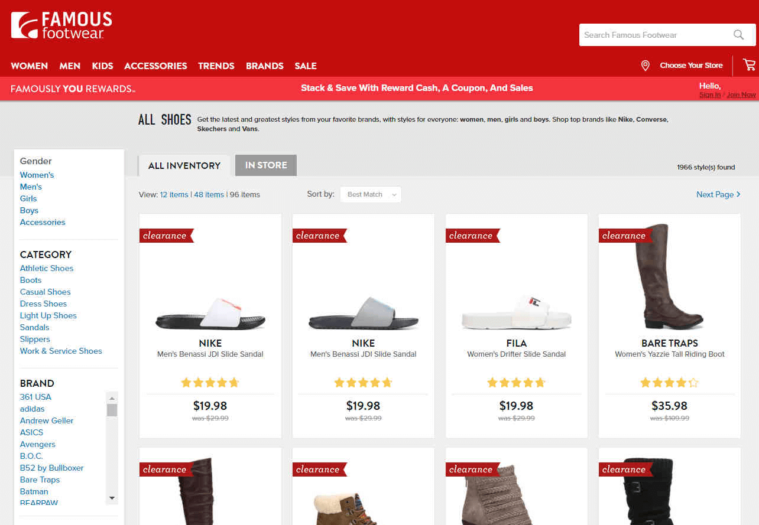Go to Next Page

[718, 194]
